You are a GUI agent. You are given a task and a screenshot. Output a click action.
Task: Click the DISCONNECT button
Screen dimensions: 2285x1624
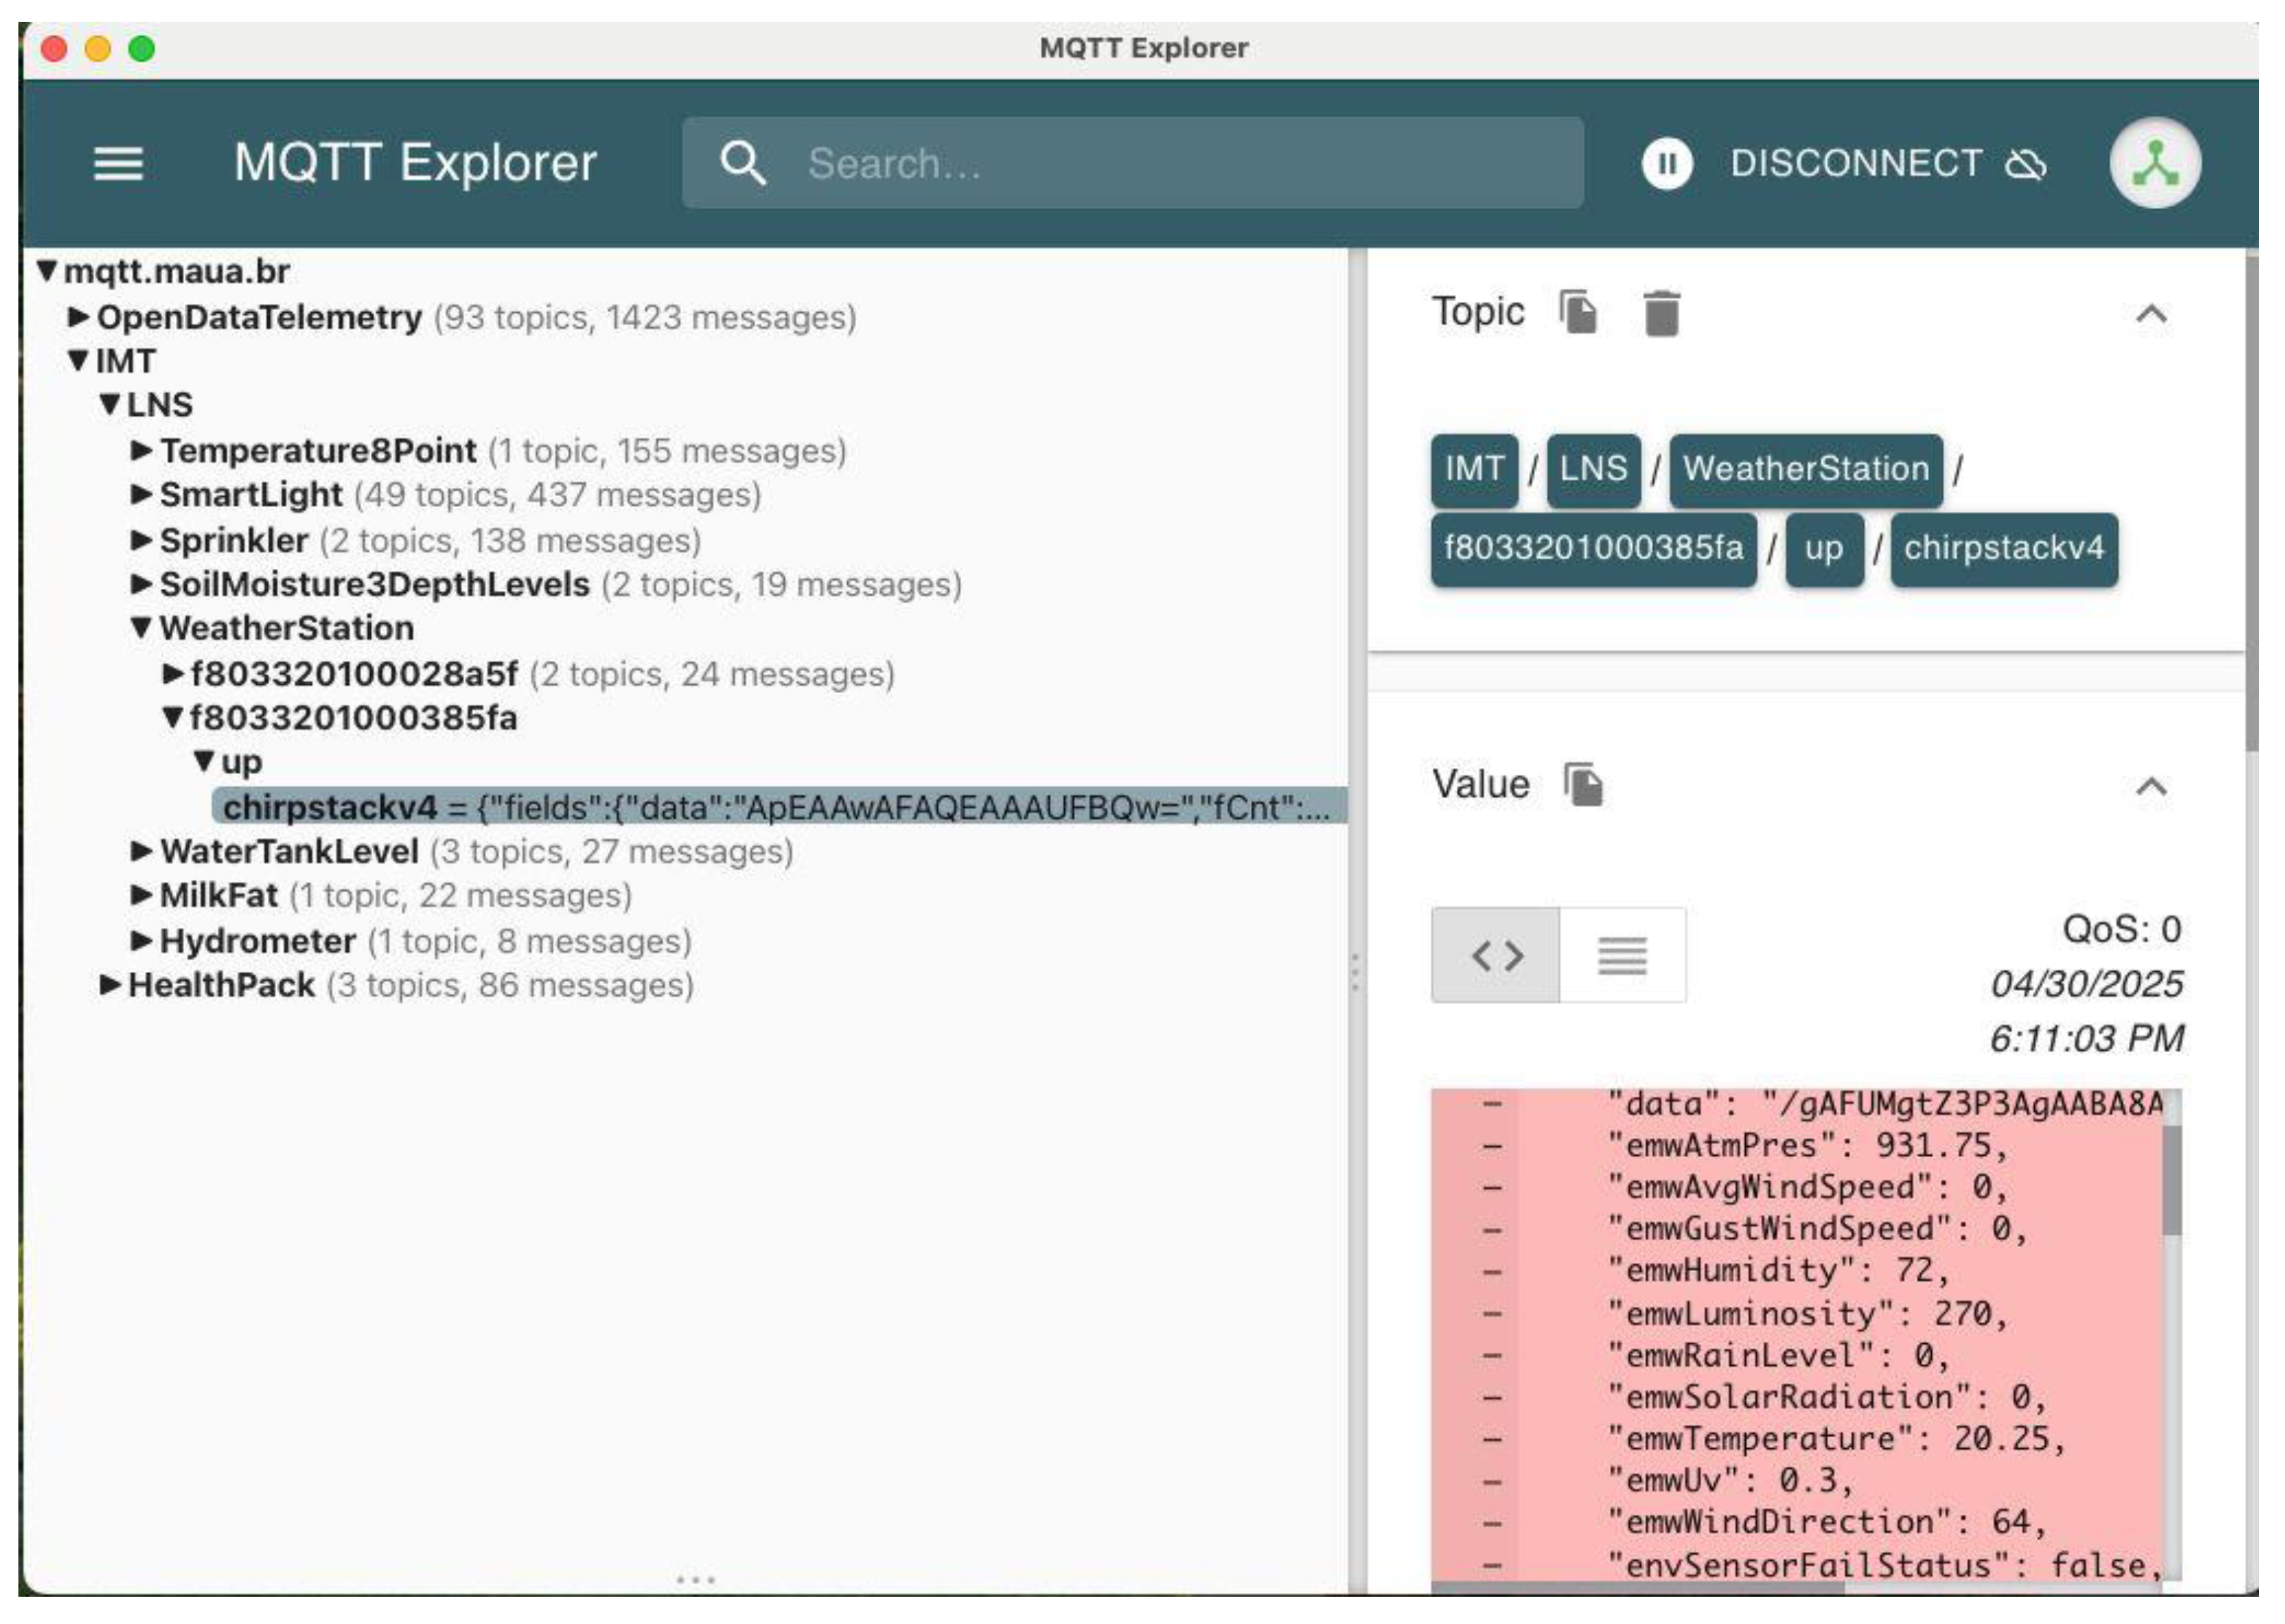[x=1888, y=163]
